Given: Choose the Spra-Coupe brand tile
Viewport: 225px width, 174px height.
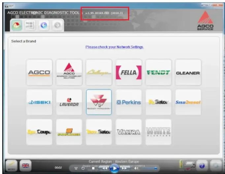Looking at the screenshot, I should click(x=39, y=132).
